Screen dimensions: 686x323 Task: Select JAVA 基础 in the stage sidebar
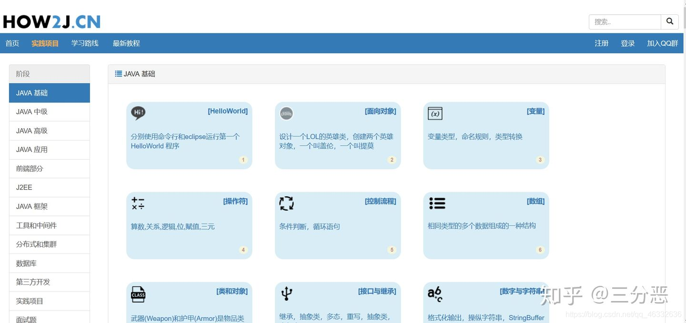click(x=50, y=93)
